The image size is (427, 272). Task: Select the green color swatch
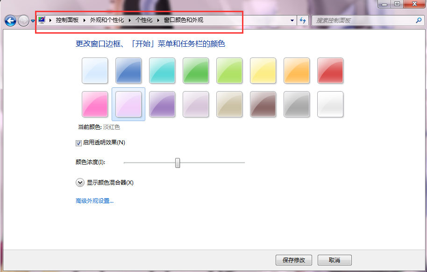pyautogui.click(x=196, y=71)
